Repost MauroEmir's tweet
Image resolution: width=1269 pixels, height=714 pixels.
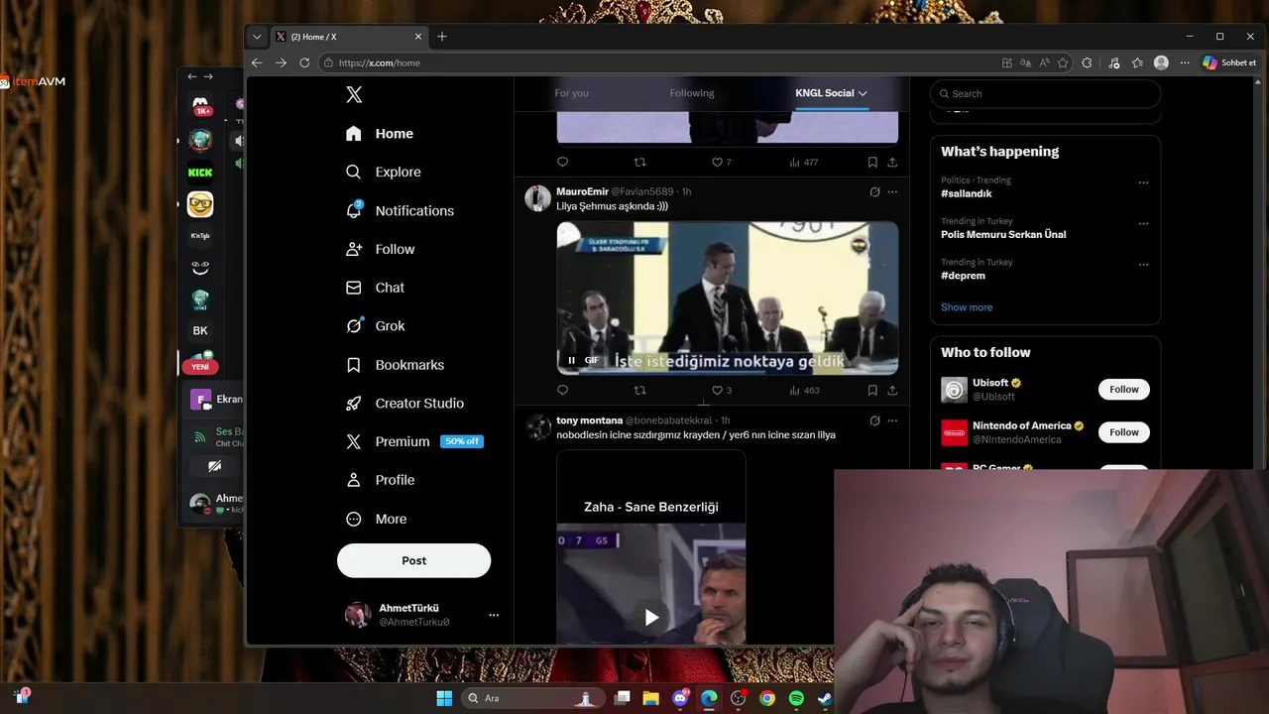pyautogui.click(x=639, y=391)
